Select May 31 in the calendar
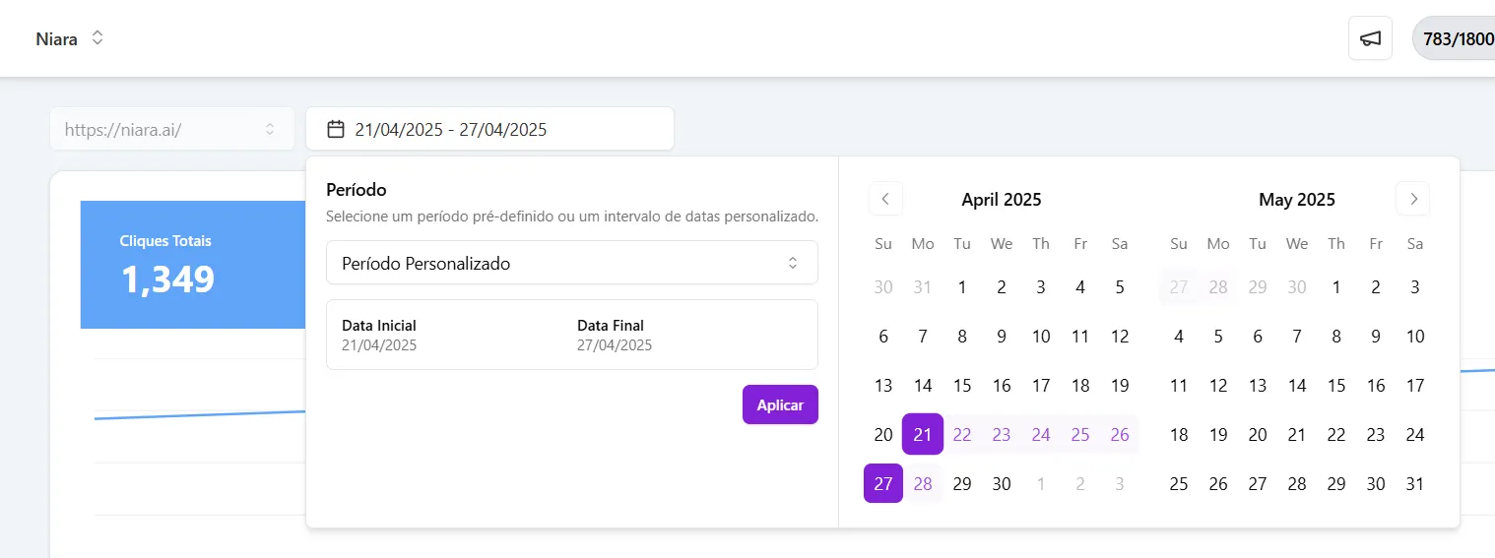Image resolution: width=1495 pixels, height=558 pixels. click(1414, 483)
